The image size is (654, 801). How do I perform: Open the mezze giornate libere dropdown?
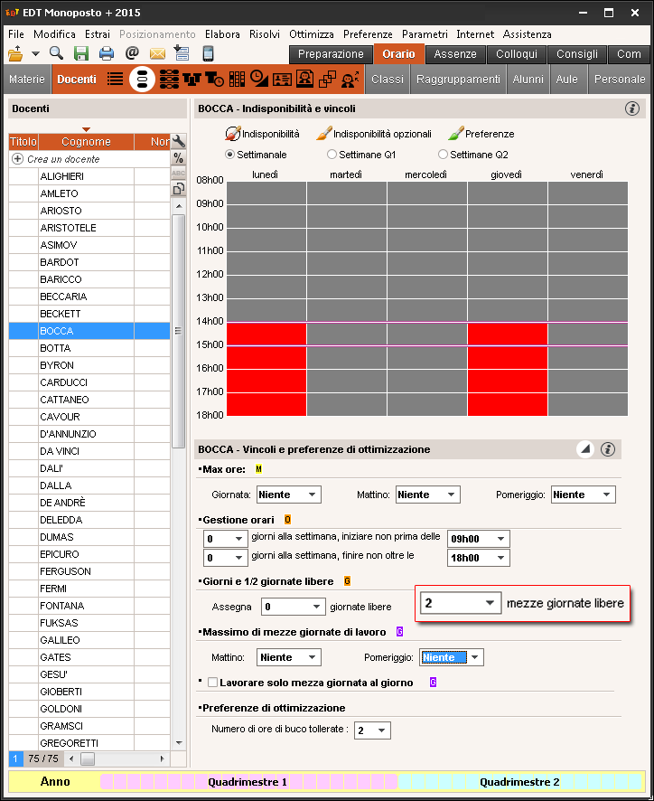[x=461, y=603]
